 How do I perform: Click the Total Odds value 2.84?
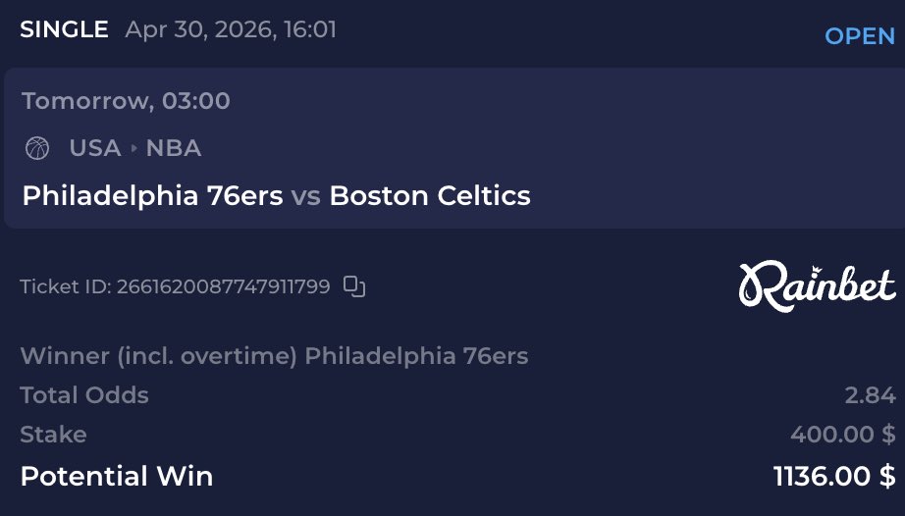coord(871,395)
